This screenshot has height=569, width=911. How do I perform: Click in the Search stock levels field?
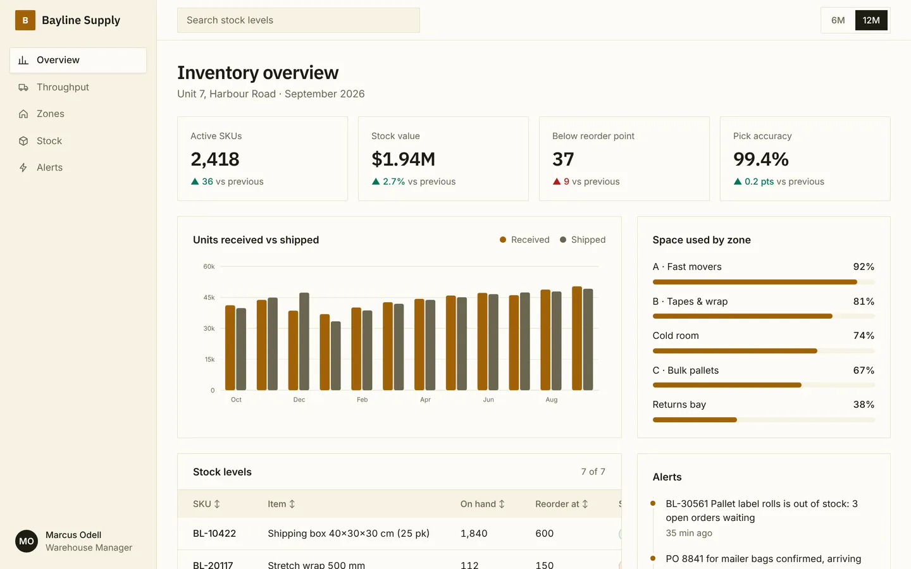click(x=299, y=20)
